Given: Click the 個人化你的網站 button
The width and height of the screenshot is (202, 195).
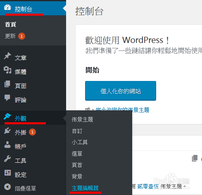Looking at the screenshot, I should click(121, 91).
